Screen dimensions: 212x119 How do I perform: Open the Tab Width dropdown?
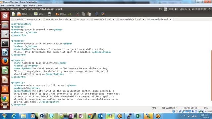click(169, 108)
